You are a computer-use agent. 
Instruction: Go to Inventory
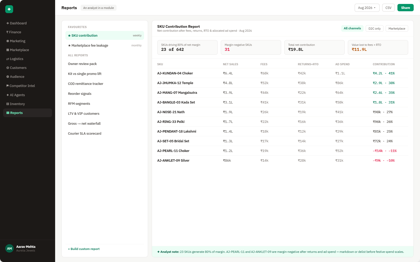click(x=28, y=104)
